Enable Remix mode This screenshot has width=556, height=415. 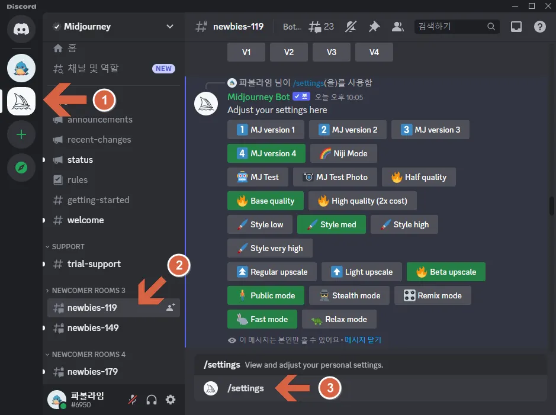tap(433, 295)
